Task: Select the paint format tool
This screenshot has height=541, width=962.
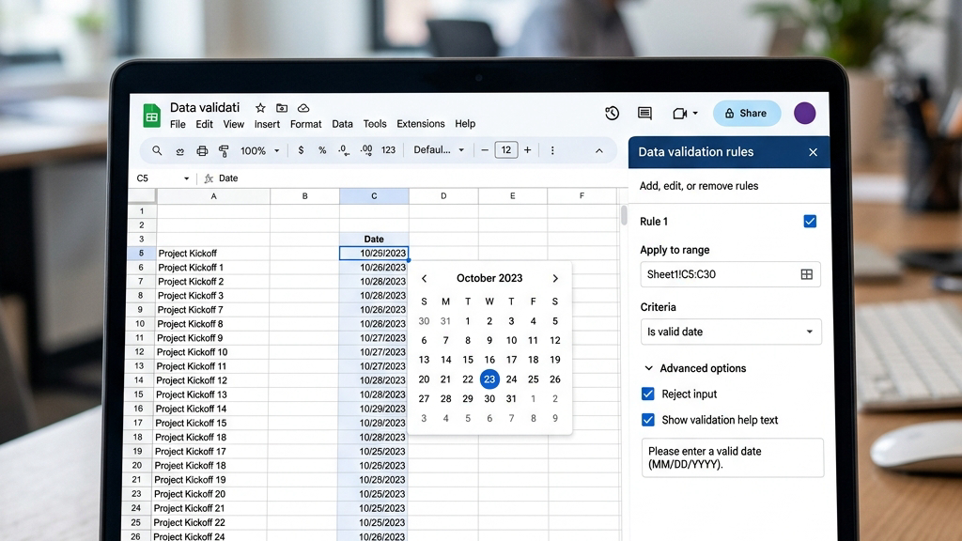Action: (224, 151)
